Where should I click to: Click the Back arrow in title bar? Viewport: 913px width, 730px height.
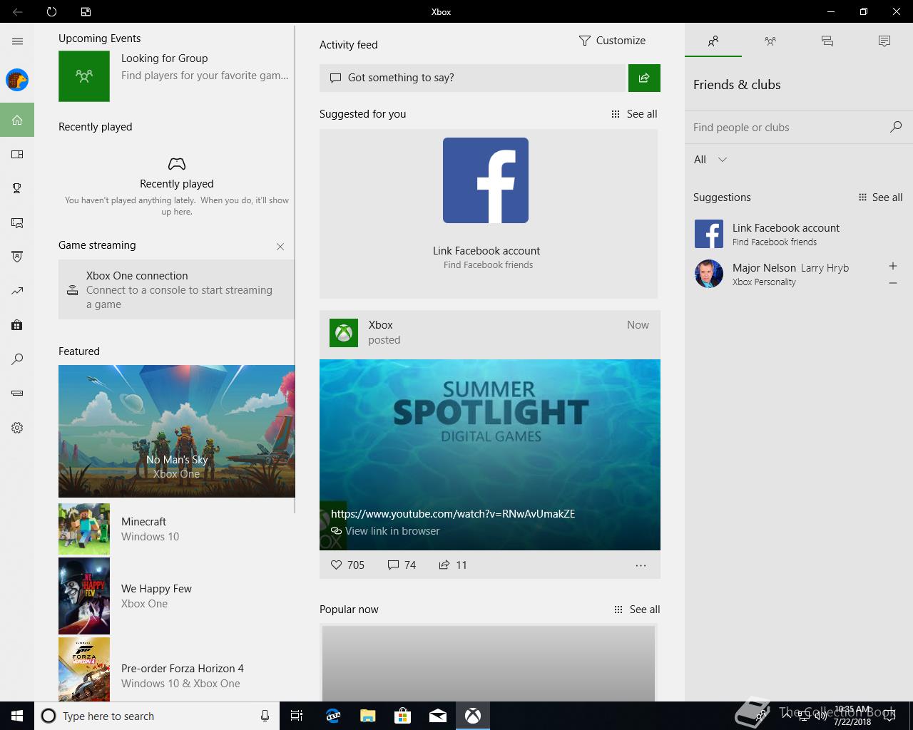(17, 11)
